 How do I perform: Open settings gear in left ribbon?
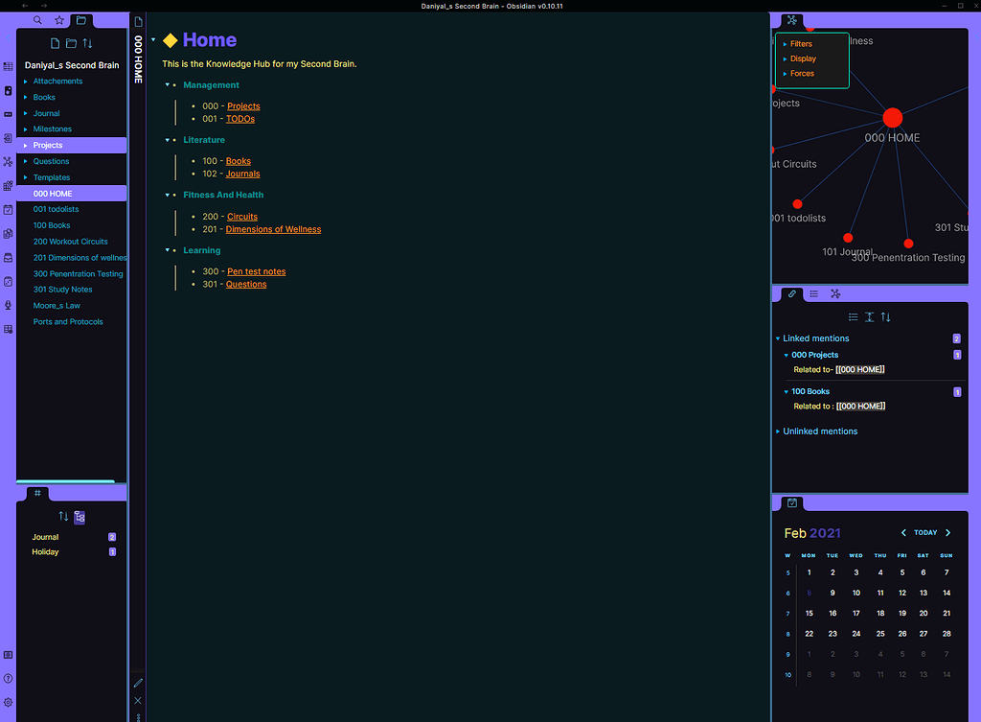point(8,703)
